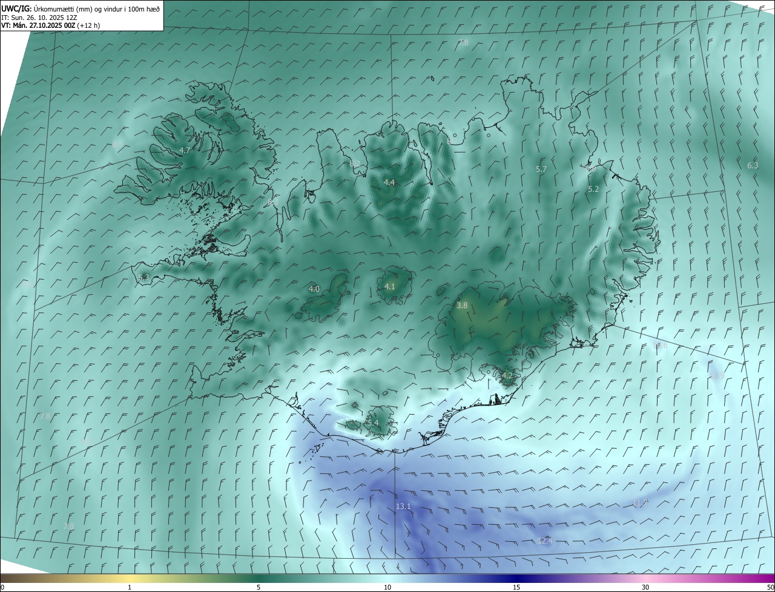Click the 6.3 value at the map's east edge
Viewport: 775px width, 592px height.
point(753,165)
